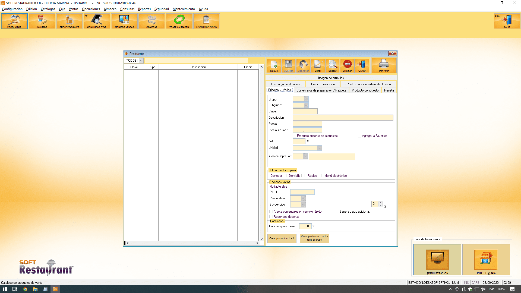This screenshot has width=521, height=293.
Task: Expand the (TODOS) filter dropdown
Action: coord(141,61)
